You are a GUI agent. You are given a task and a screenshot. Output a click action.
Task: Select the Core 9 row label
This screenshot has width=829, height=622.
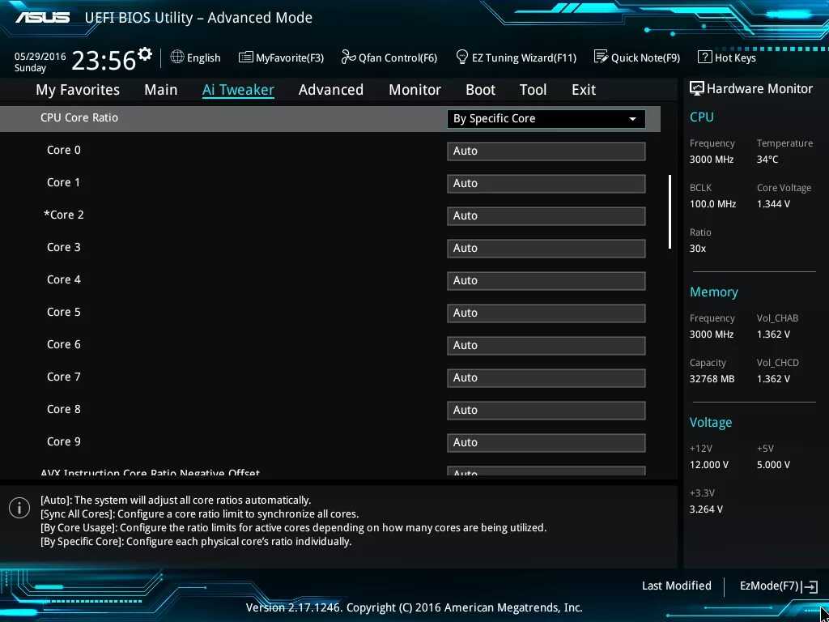coord(64,441)
